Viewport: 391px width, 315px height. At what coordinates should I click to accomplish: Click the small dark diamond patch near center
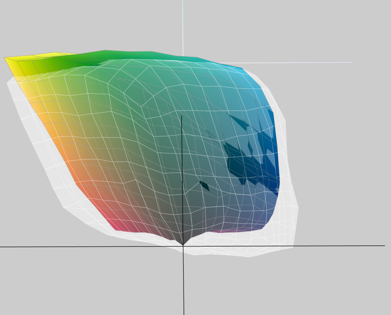point(204,186)
